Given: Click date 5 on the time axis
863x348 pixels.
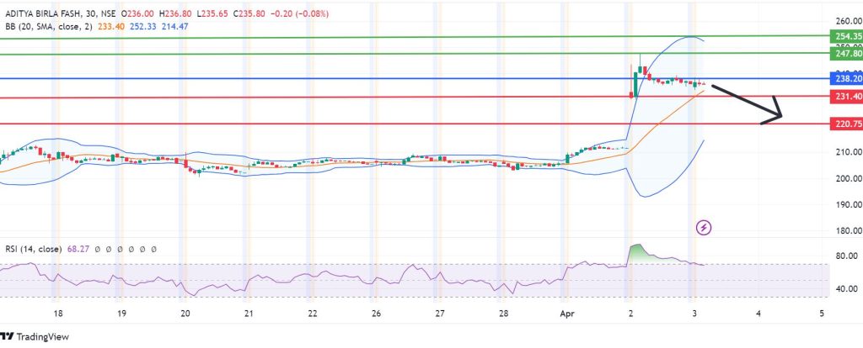Looking at the screenshot, I should [822, 314].
